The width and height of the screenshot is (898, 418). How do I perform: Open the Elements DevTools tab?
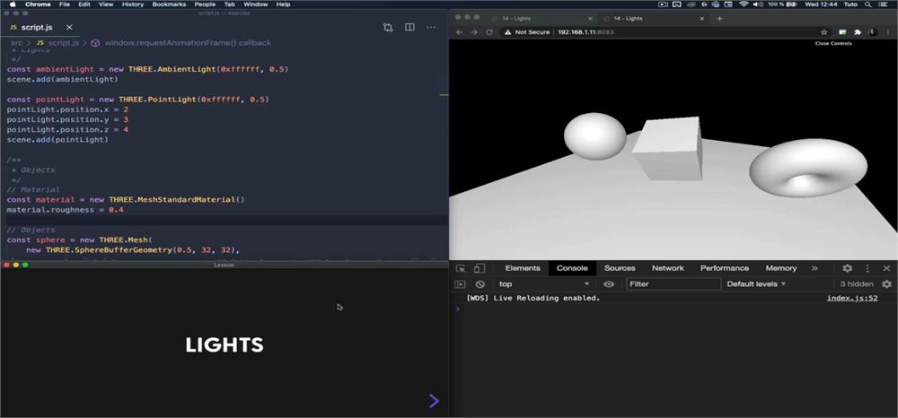tap(523, 268)
